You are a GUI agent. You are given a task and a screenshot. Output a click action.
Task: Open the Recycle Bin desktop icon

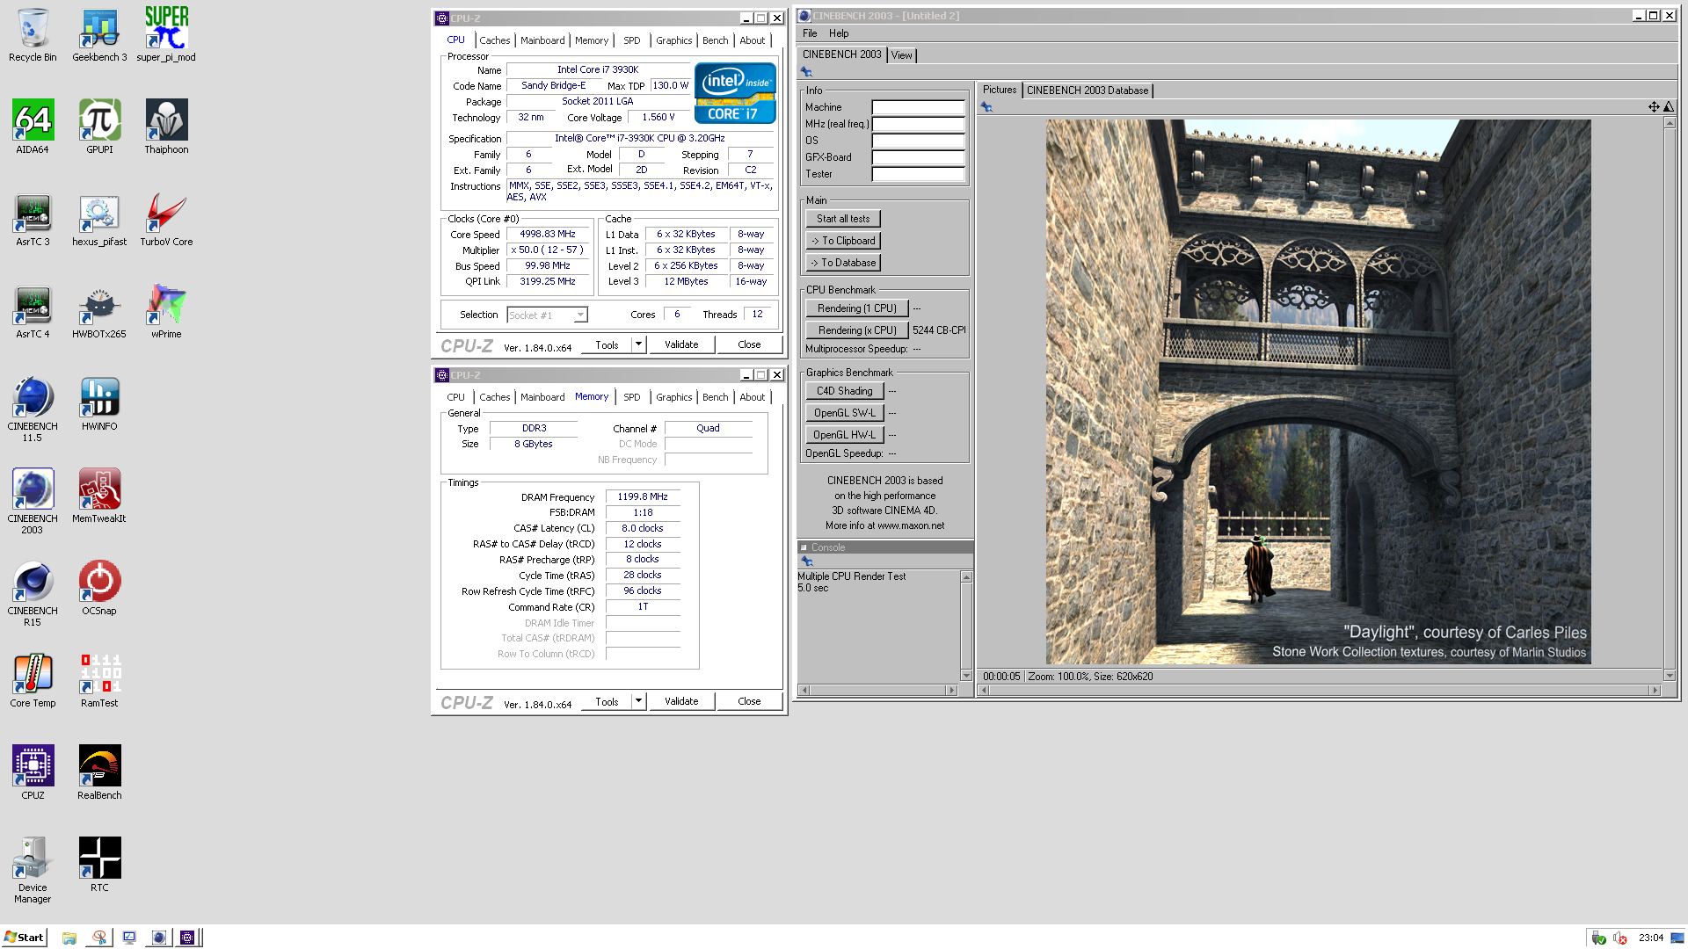pyautogui.click(x=33, y=35)
